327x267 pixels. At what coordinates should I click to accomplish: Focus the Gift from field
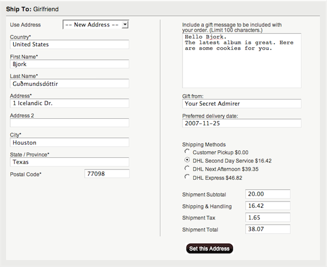pos(242,103)
